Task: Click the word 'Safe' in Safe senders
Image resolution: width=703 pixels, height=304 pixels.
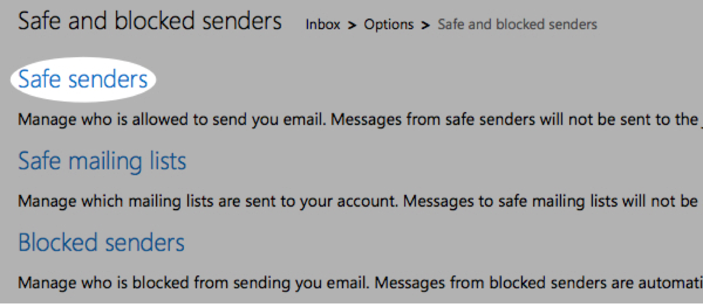Action: [x=37, y=80]
